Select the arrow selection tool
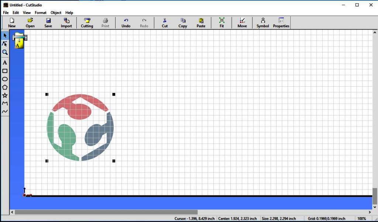Screen dimensions: 378x222 click(5, 36)
